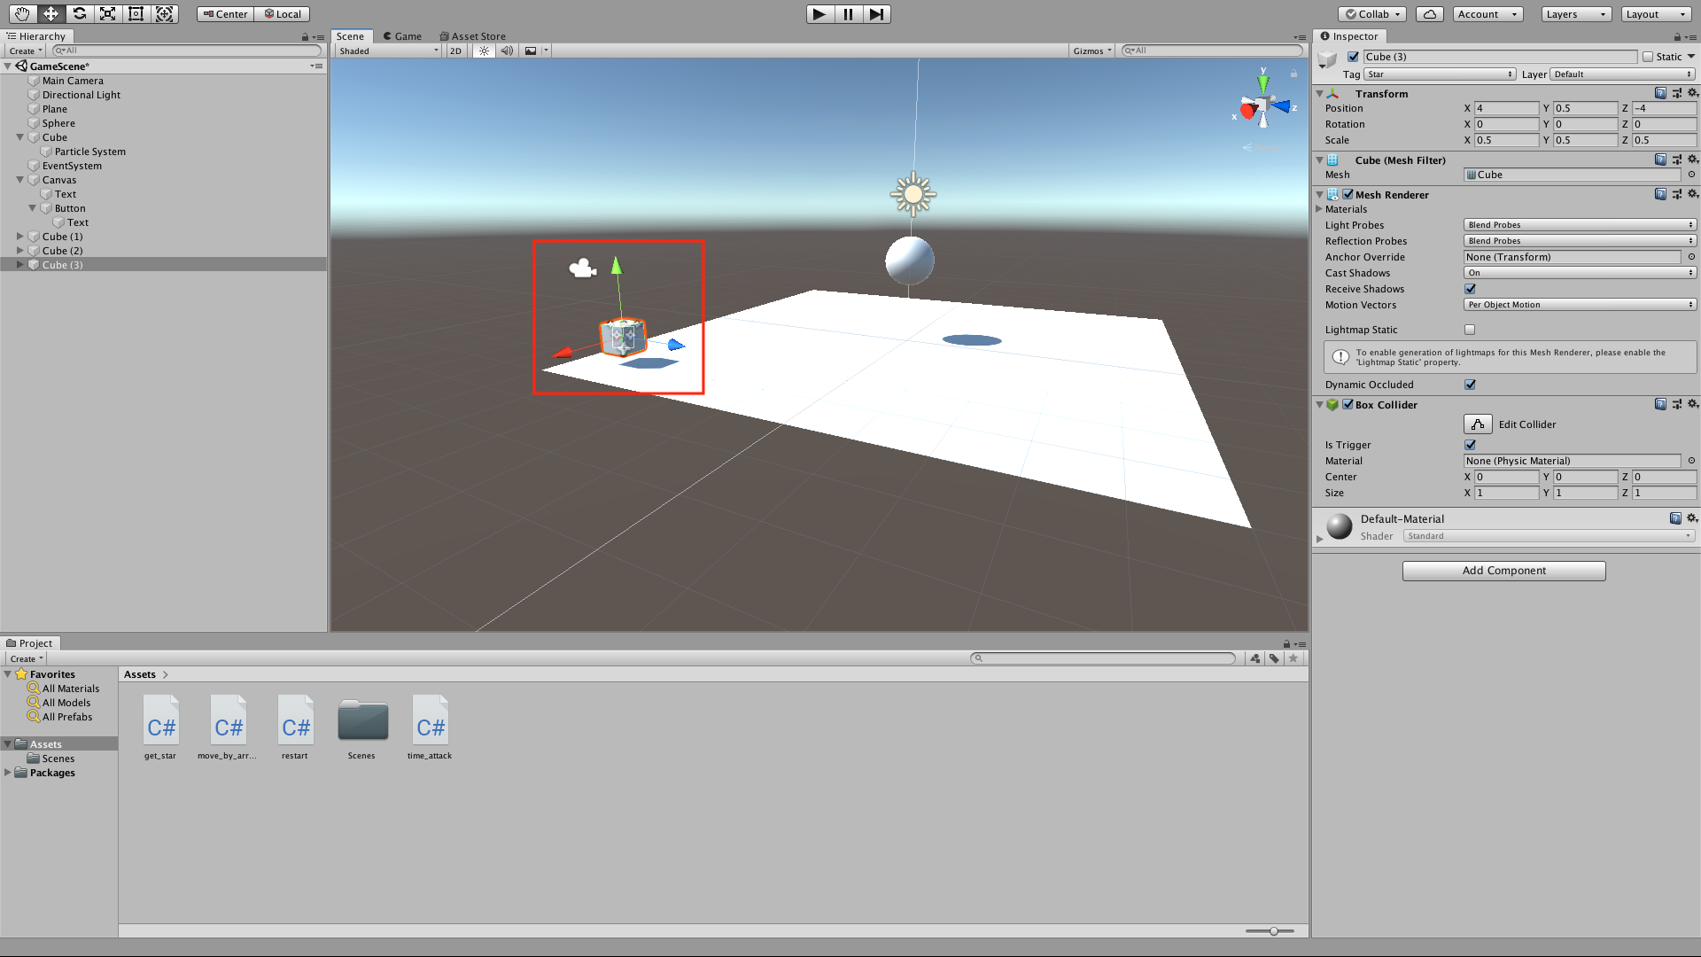Viewport: 1701px width, 957px height.
Task: Click the Step forward button
Action: point(876,14)
